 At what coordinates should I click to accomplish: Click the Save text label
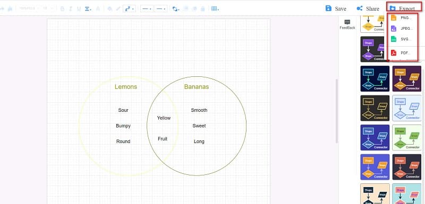pyautogui.click(x=341, y=8)
